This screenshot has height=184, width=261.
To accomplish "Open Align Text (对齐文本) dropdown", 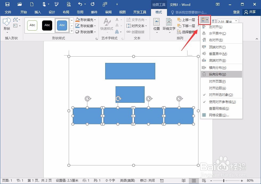I will pos(137,26).
